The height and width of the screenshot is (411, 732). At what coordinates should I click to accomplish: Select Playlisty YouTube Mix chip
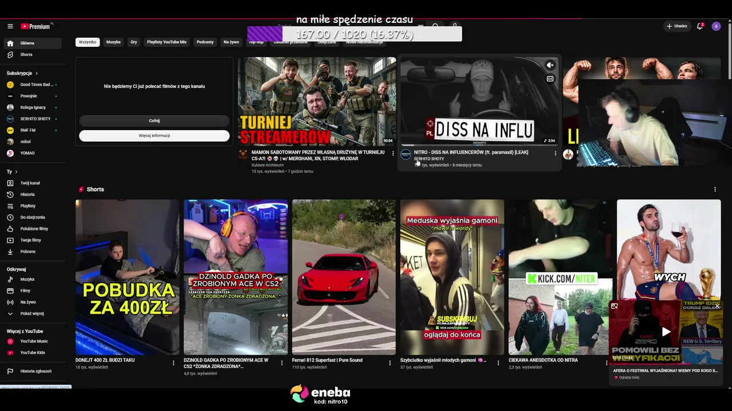tap(167, 42)
